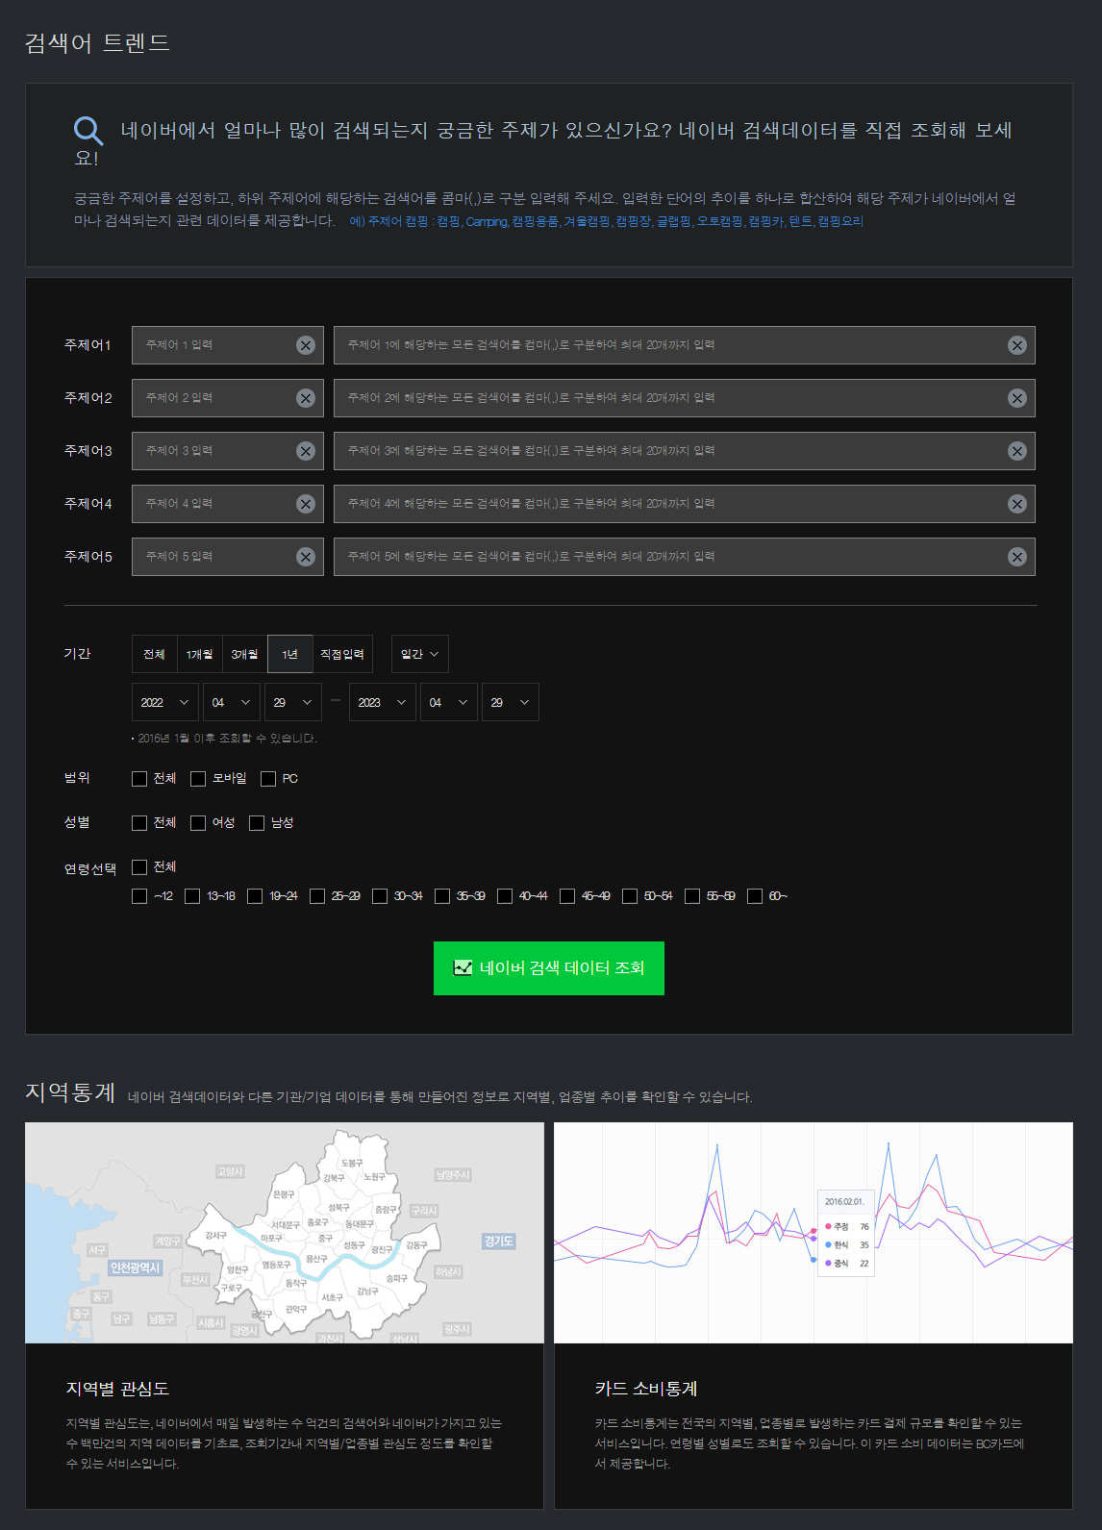Image resolution: width=1102 pixels, height=1530 pixels.
Task: Click the magnifier search icon in banner
Action: tap(88, 131)
